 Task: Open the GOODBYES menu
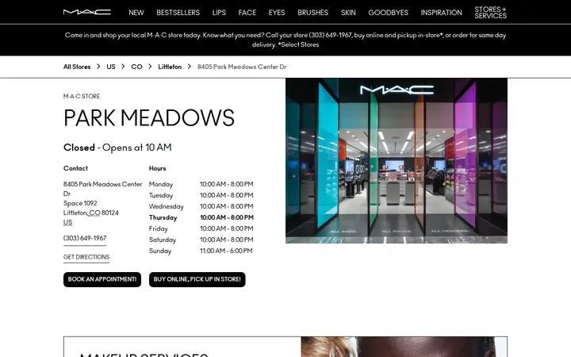coord(388,13)
